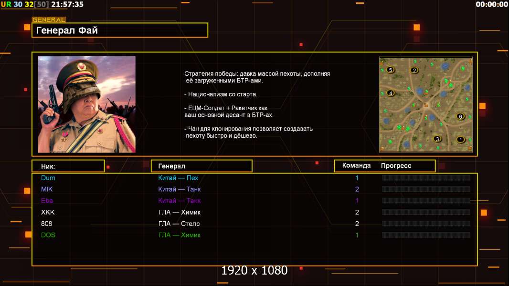Click 'ГЛА — Химик' general for DOS
509x286 pixels.
point(179,235)
